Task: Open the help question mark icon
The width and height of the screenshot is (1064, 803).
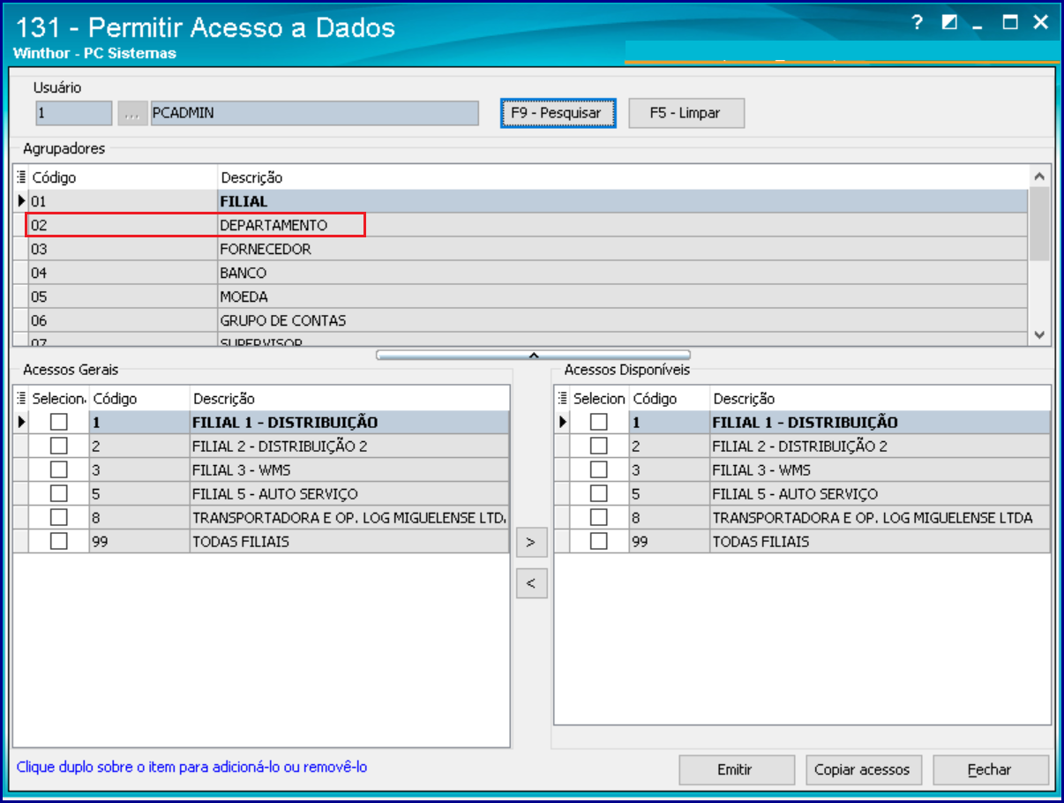Action: click(x=918, y=23)
